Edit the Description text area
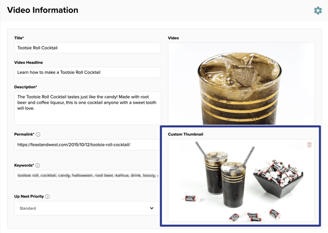Screen dimensions: 328x233 (87, 108)
